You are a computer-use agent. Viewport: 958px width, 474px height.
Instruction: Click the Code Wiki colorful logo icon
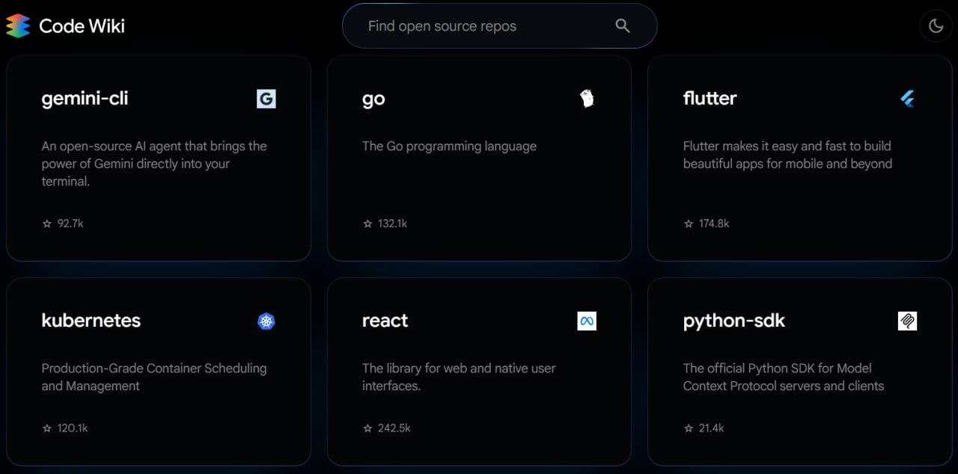(18, 25)
